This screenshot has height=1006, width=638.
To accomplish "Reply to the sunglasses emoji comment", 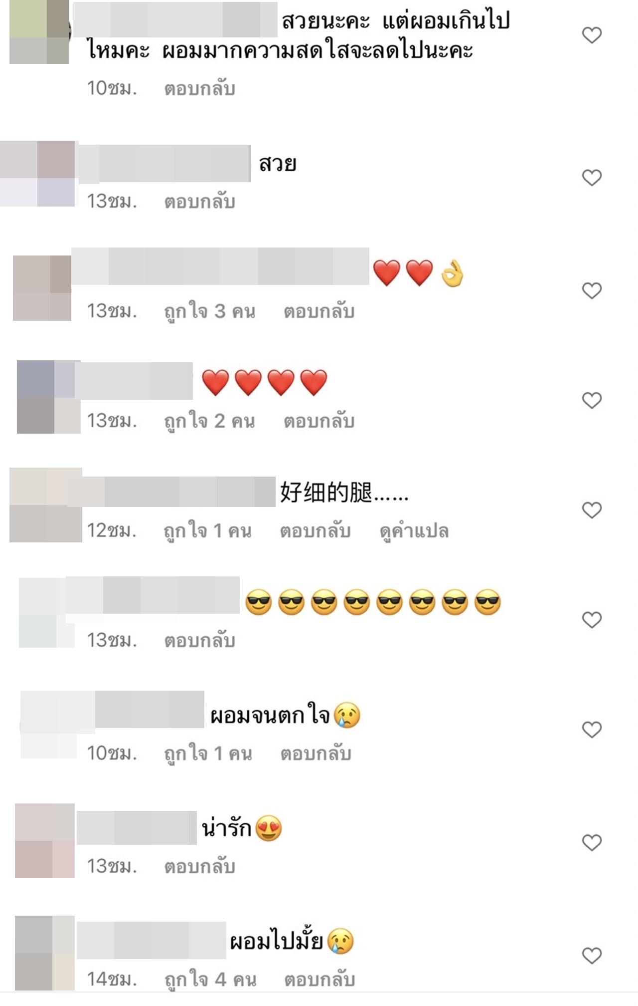I will (x=200, y=640).
